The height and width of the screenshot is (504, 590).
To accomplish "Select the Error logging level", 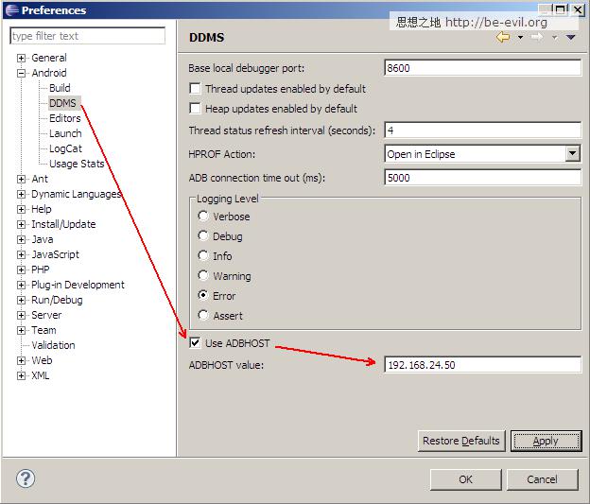I will 202,295.
